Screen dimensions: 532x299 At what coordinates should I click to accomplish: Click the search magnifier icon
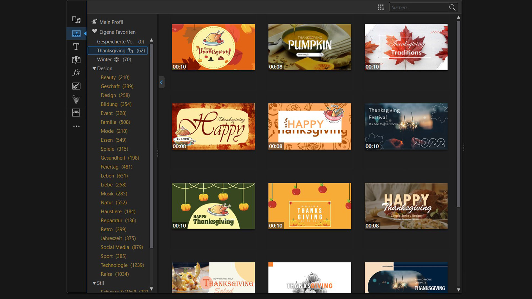point(452,7)
